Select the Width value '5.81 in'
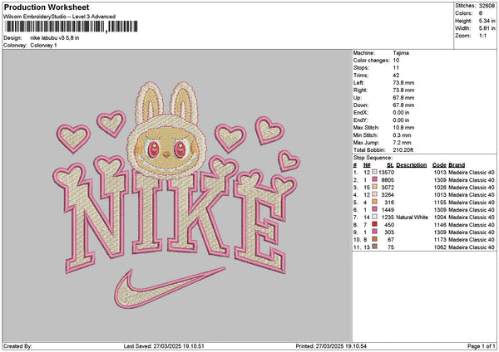Screen dimensions: 499x352 coord(487,28)
